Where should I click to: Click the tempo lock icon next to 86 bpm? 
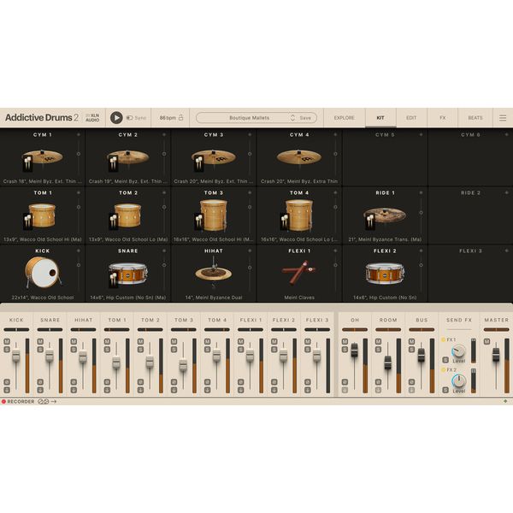point(180,117)
